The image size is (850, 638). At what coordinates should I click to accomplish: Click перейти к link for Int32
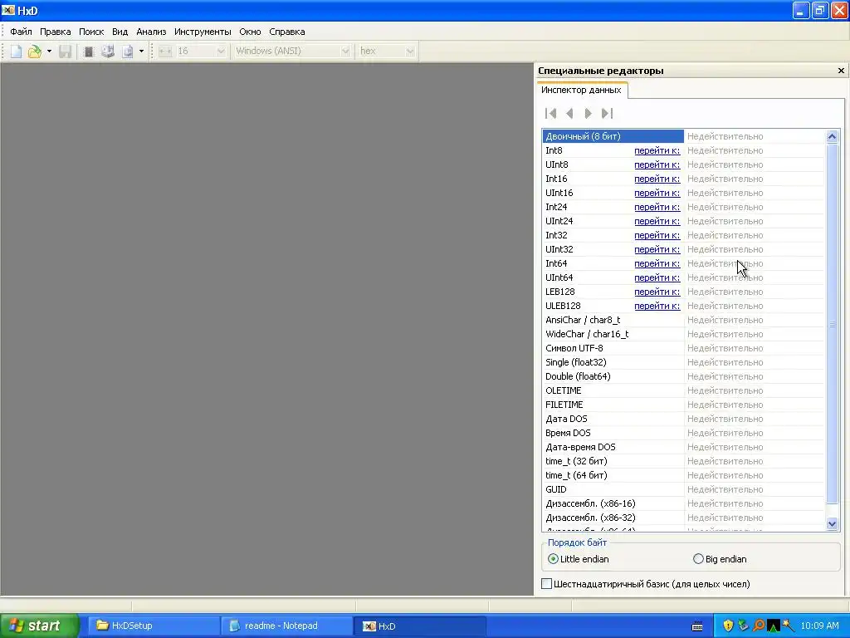(657, 235)
